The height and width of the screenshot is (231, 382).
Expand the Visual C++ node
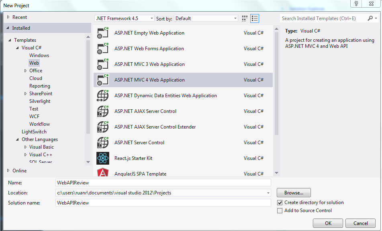click(25, 155)
